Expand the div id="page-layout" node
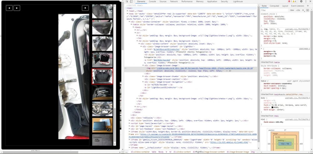Screen dimensions: 313x154 tap(129, 126)
